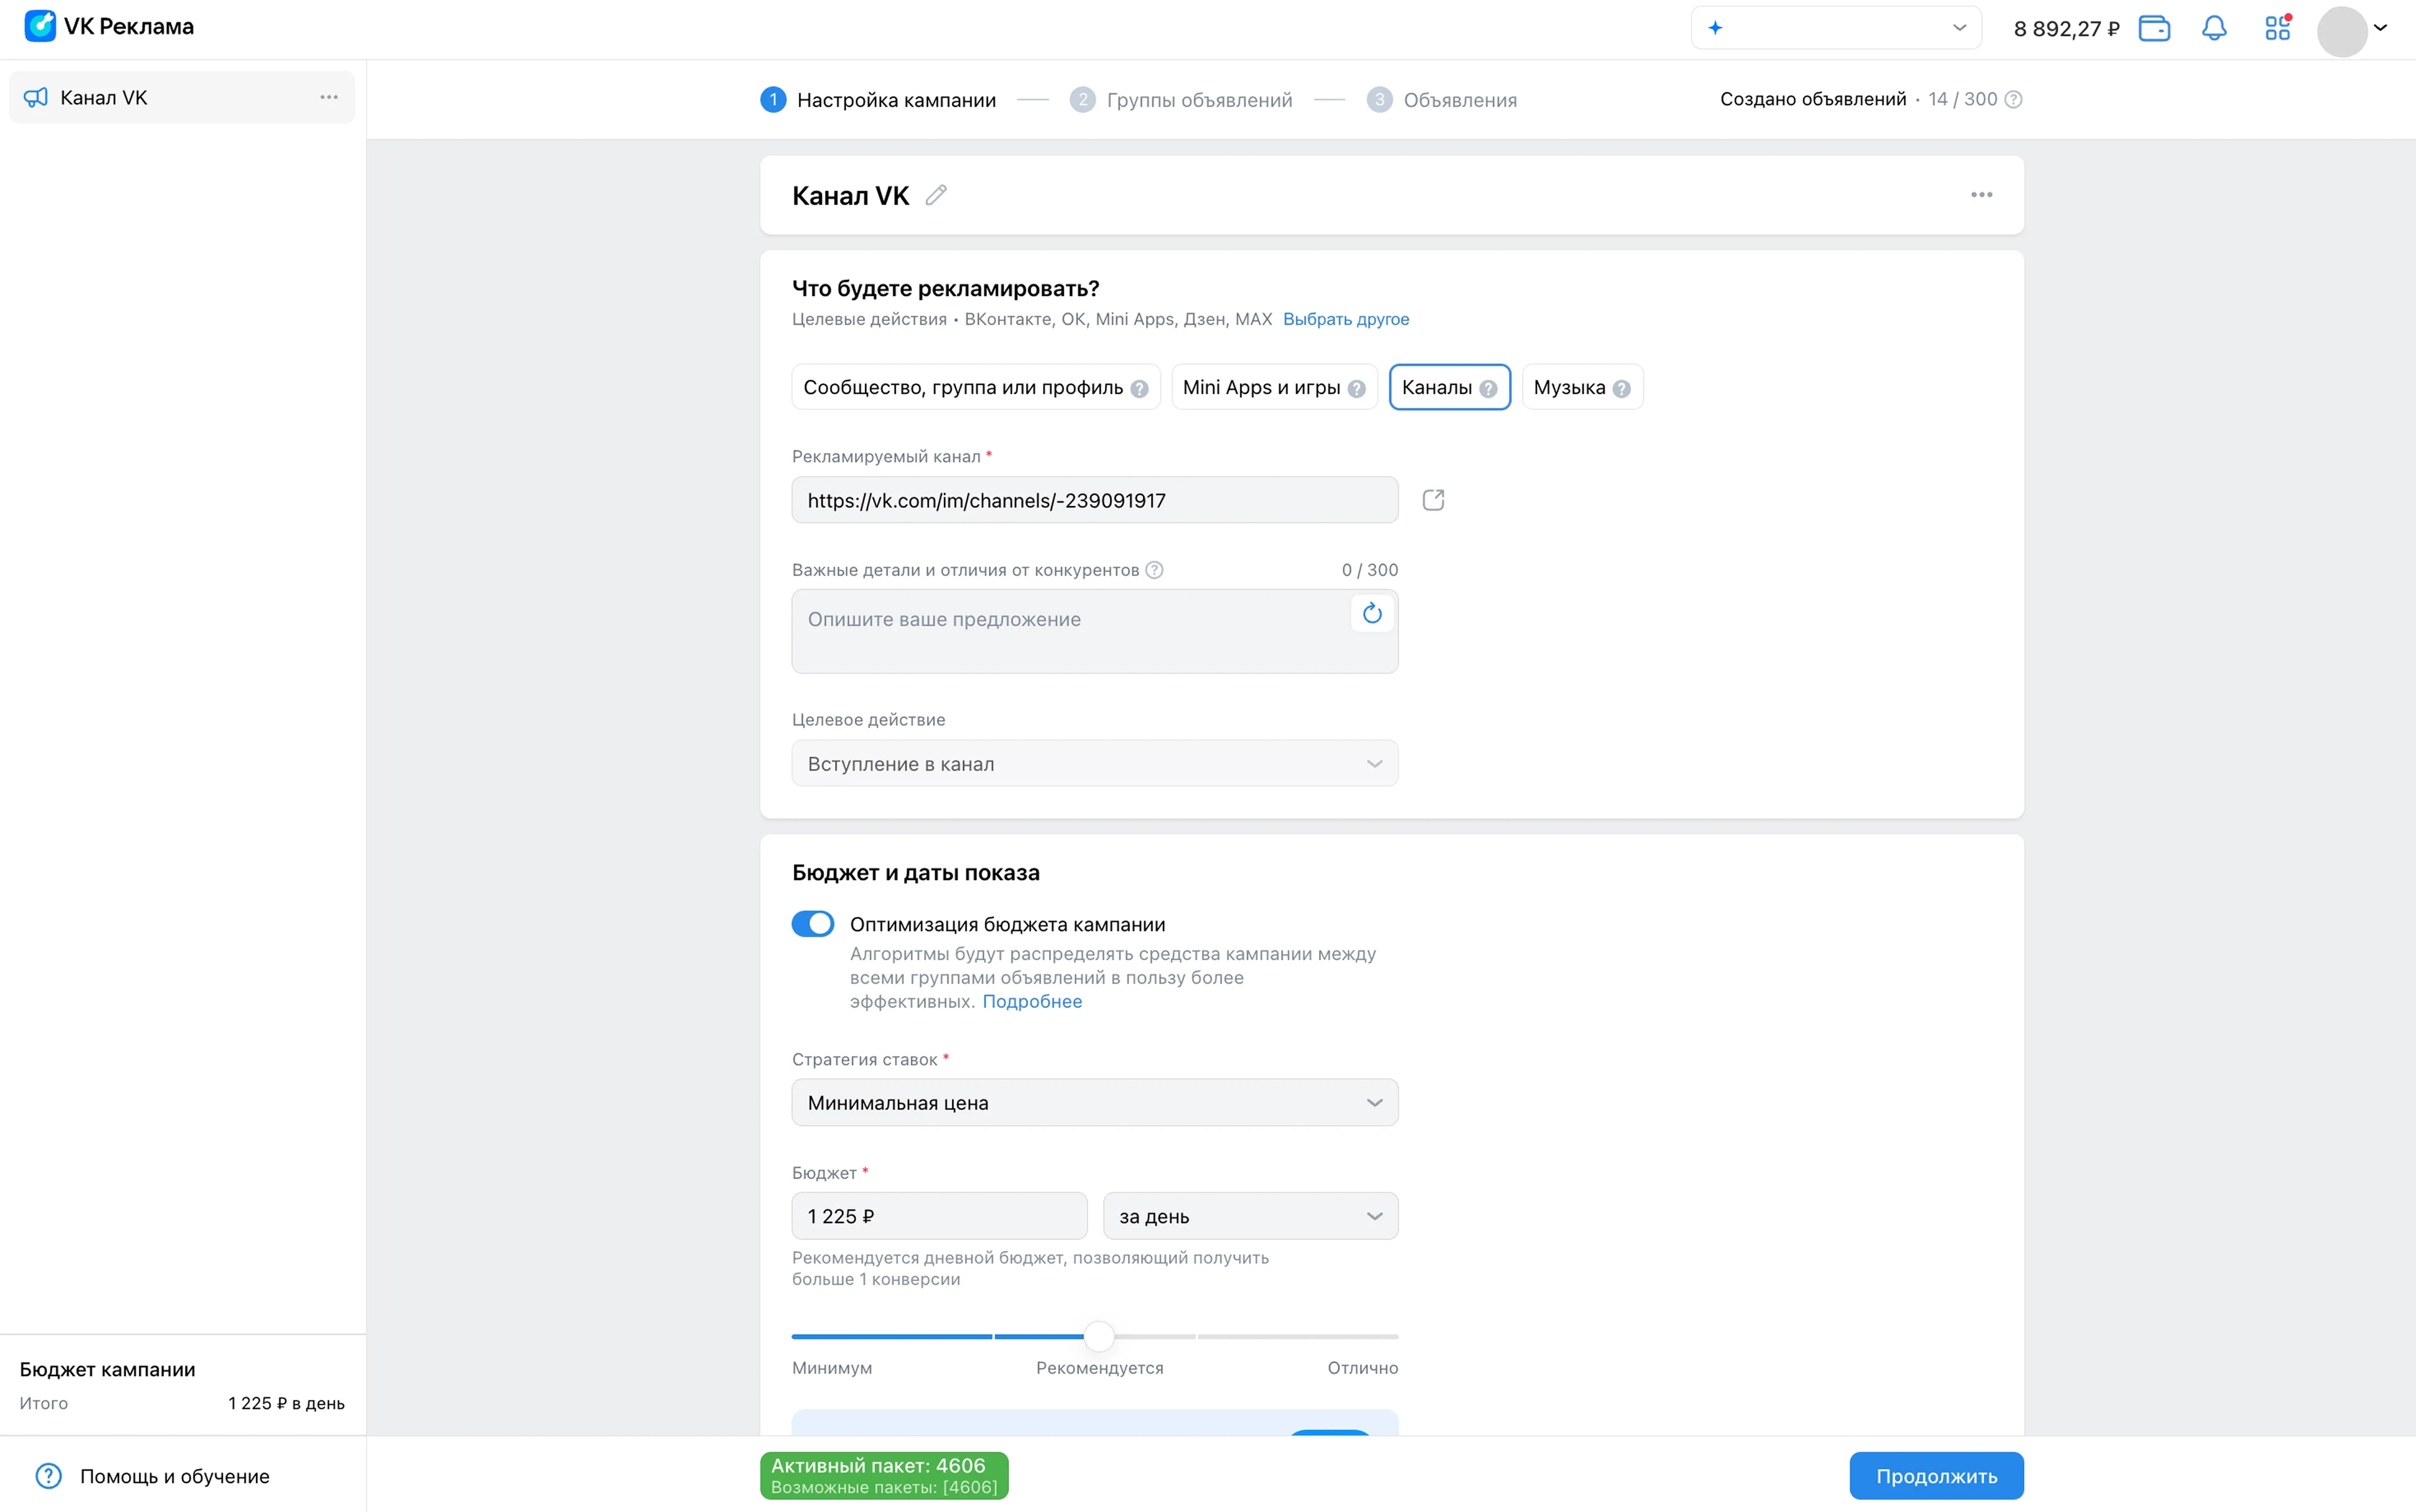Screen dimensions: 2416x1512
Task: Open the notifications bell
Action: pyautogui.click(x=2214, y=28)
